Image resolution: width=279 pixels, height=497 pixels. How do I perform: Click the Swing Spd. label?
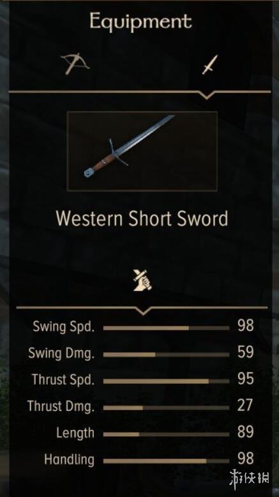[x=64, y=327]
